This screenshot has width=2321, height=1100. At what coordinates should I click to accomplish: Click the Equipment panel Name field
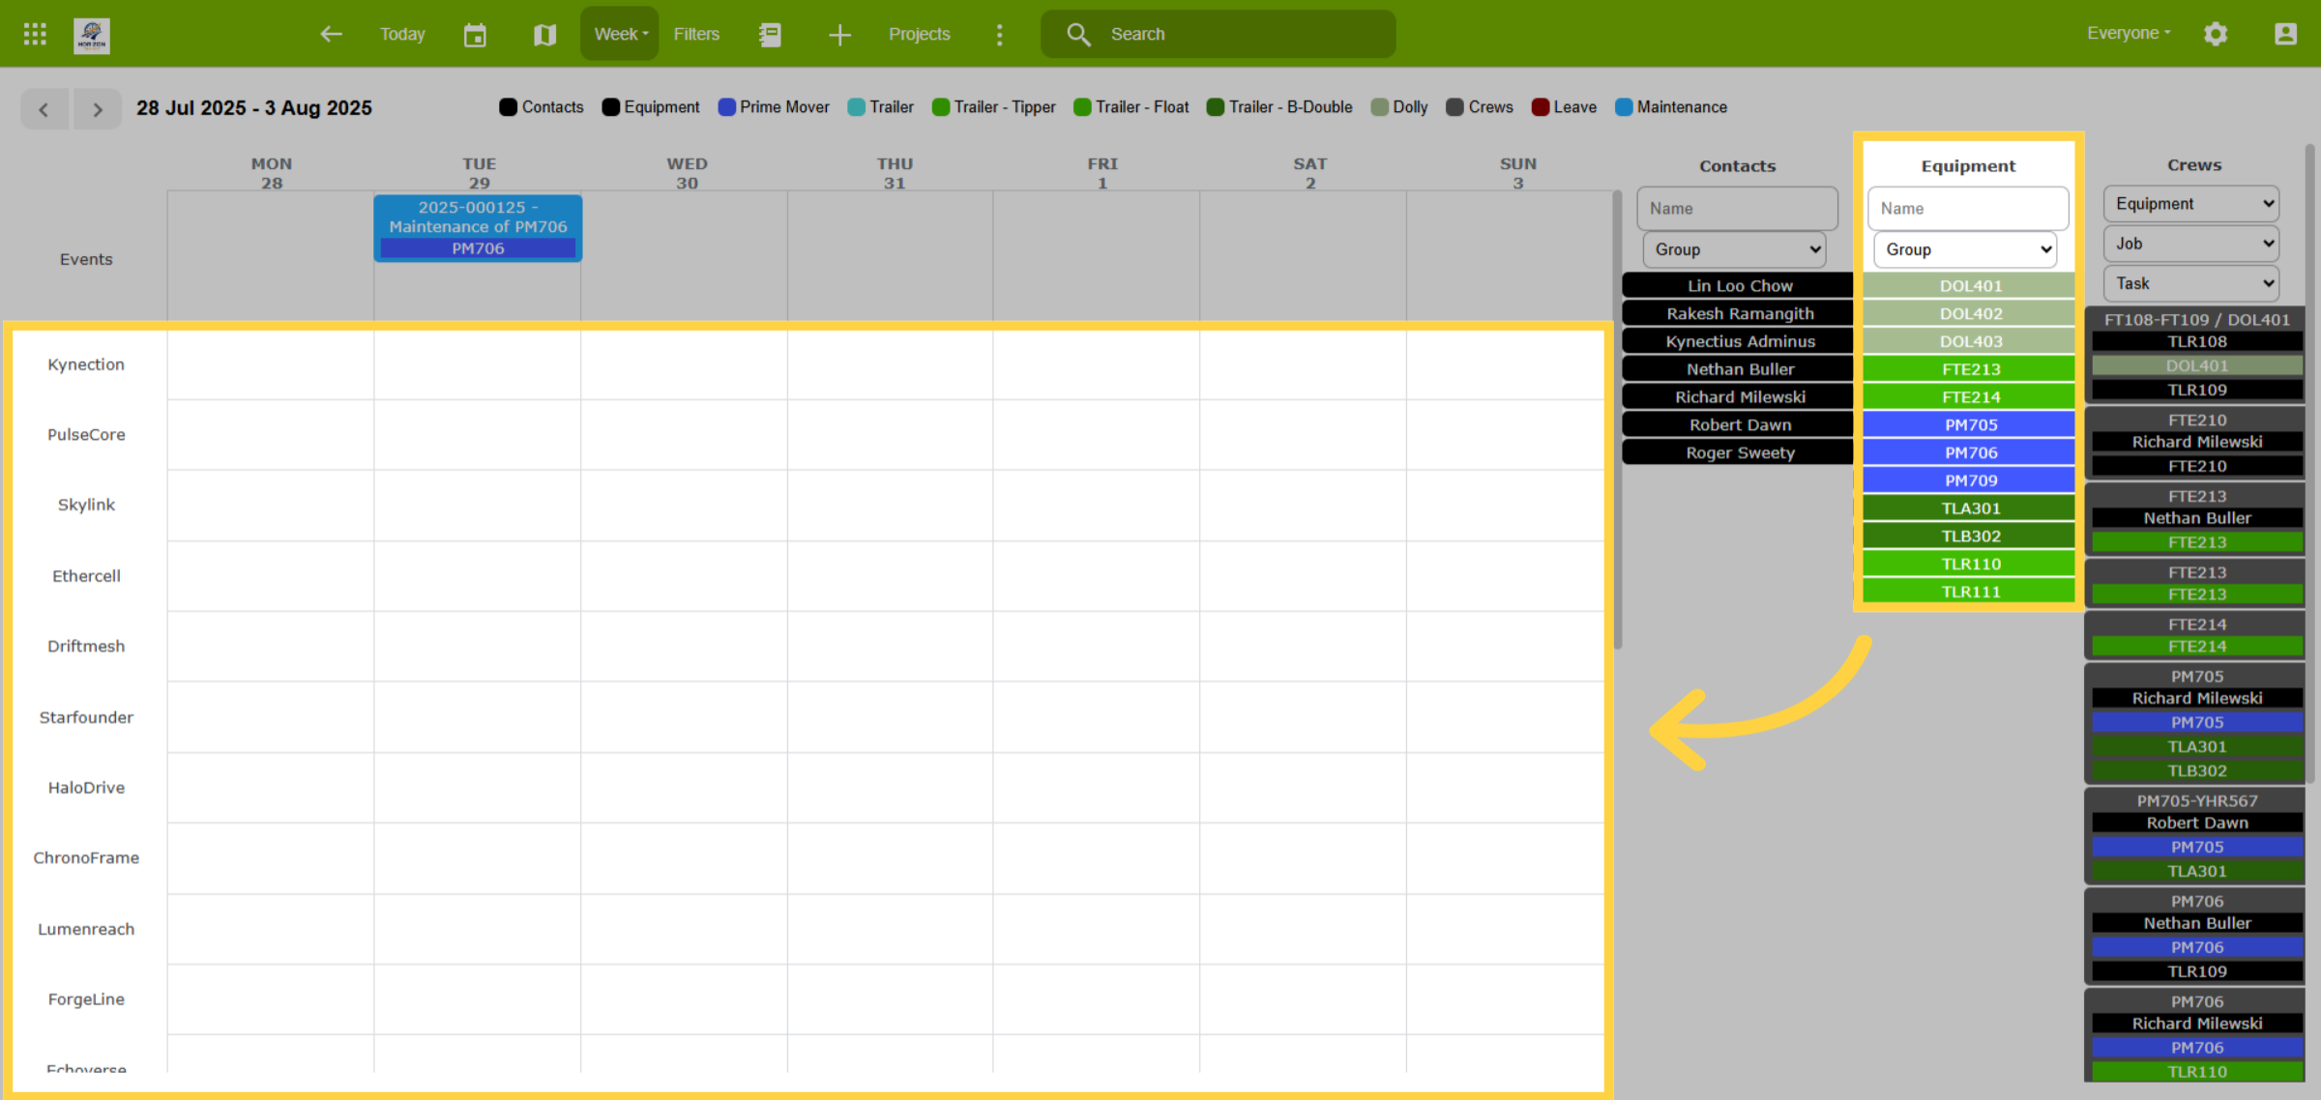tap(1968, 209)
